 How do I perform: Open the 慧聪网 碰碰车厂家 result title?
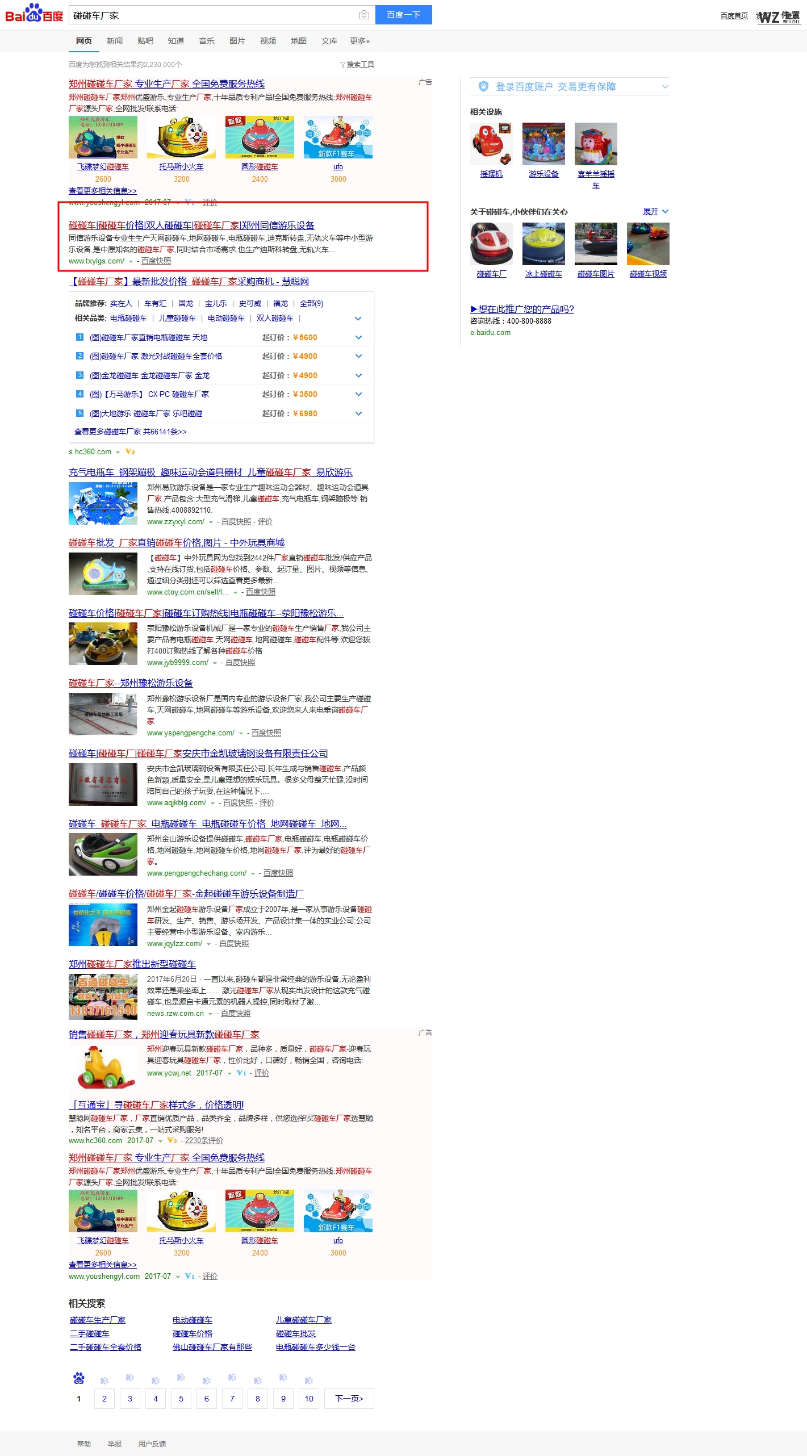coord(189,282)
